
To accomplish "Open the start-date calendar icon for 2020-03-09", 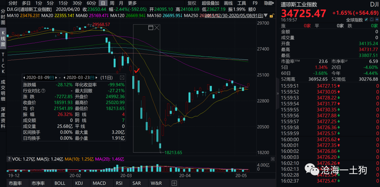I will 52,78.
